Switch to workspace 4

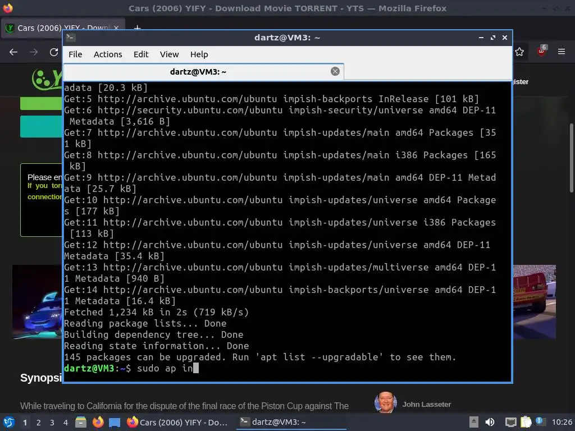(x=66, y=423)
